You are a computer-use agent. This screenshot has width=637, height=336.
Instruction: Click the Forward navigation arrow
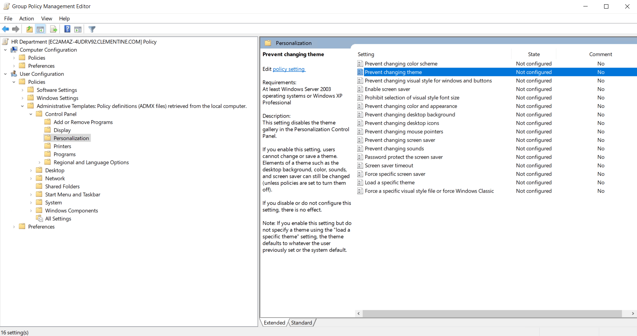[x=16, y=29]
